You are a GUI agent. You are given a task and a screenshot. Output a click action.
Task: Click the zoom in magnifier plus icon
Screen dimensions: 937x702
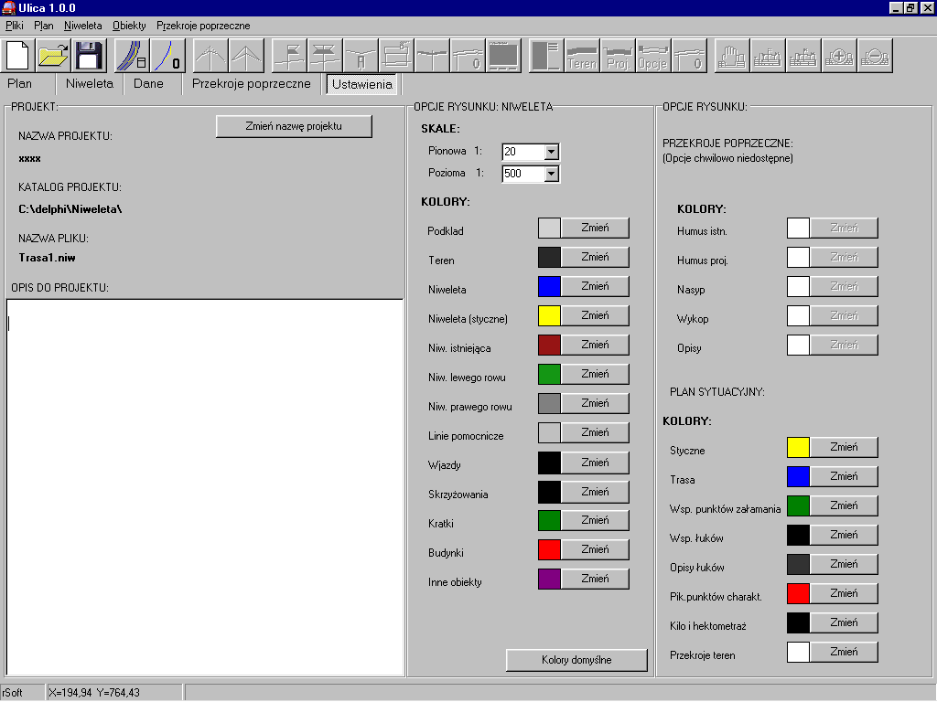(839, 56)
